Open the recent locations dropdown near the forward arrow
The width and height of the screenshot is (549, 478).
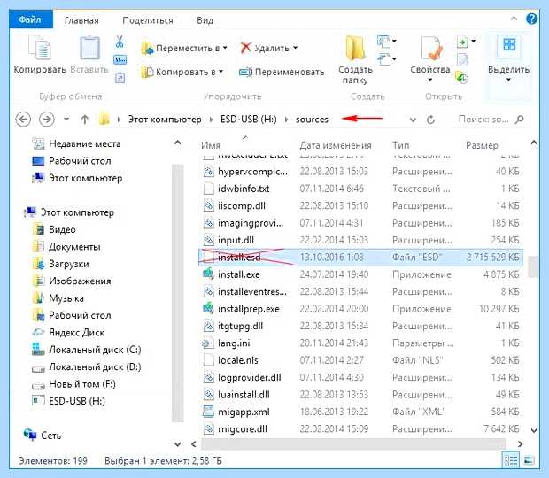(66, 119)
